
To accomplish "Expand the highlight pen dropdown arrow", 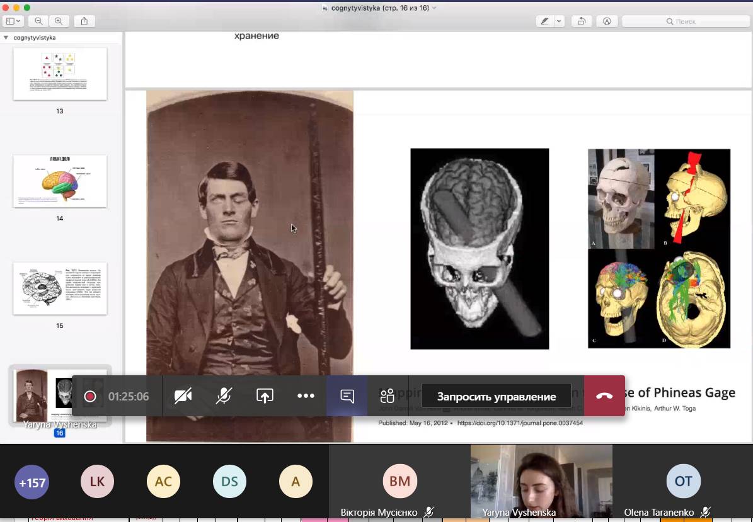I will 559,21.
